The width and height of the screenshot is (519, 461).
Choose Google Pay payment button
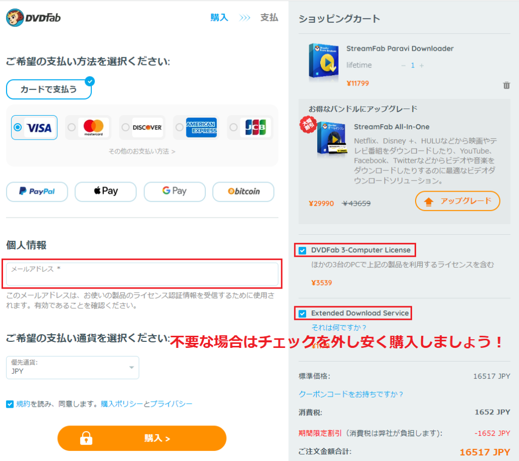click(x=174, y=191)
